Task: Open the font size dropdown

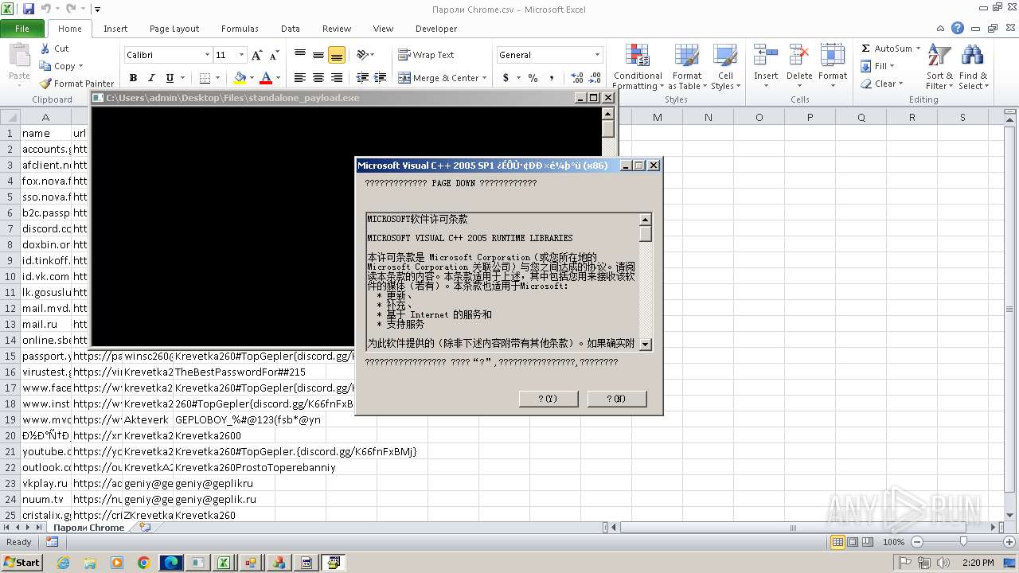Action: [x=242, y=55]
